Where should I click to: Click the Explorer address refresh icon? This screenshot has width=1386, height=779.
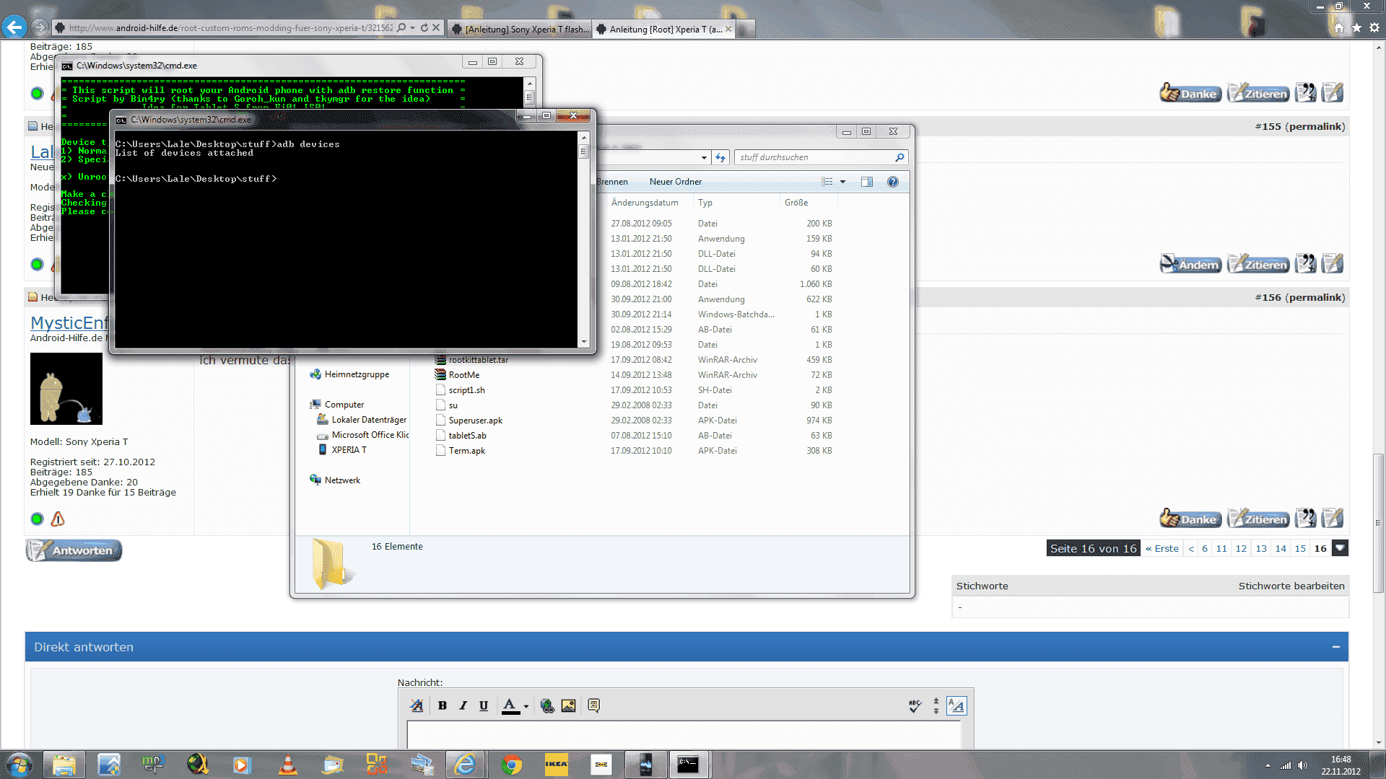tap(720, 157)
